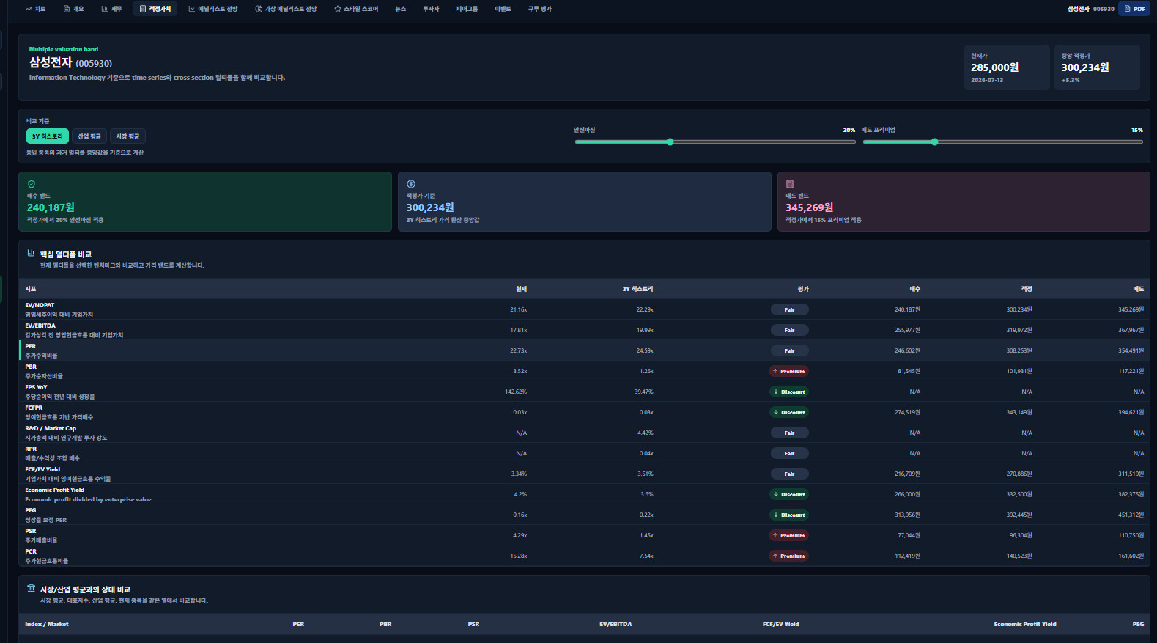Viewport: 1157px width, 643px height.
Task: Export the report with the PDF button
Action: click(x=1134, y=9)
